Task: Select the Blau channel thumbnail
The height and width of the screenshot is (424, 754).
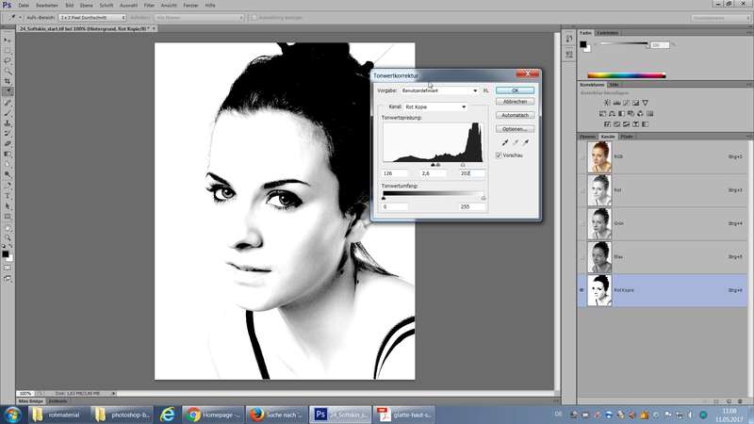Action: (x=598, y=256)
